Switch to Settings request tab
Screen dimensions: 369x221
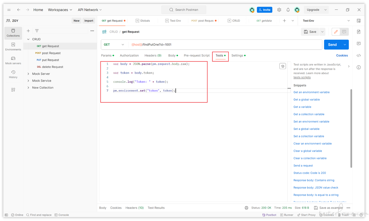click(238, 55)
